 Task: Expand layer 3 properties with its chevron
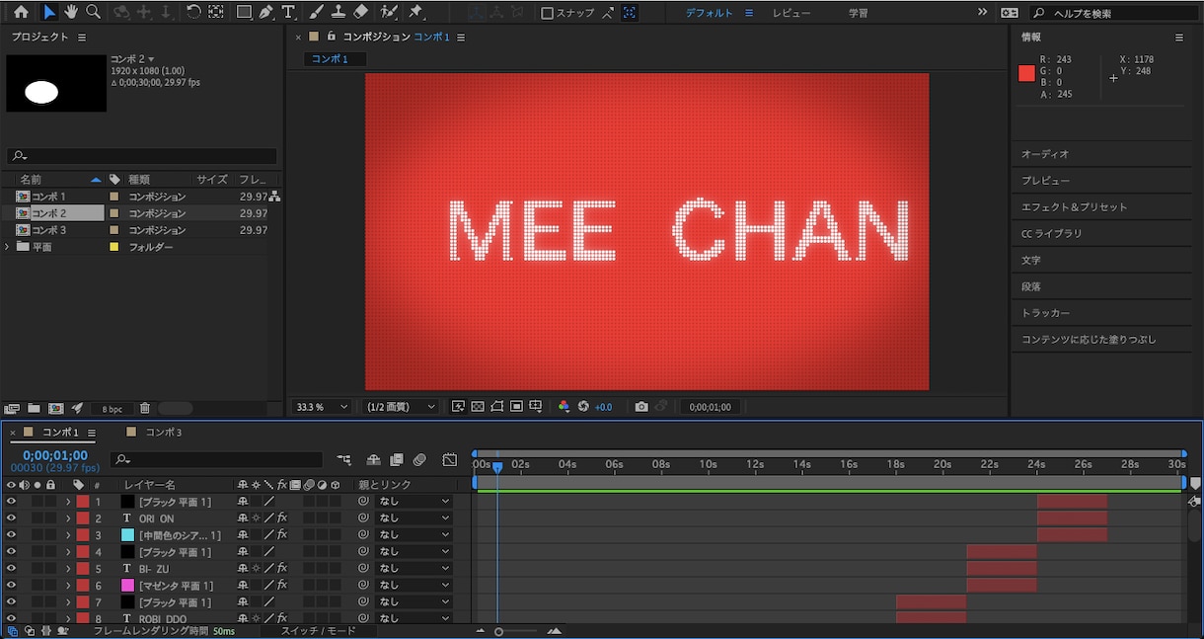[x=68, y=535]
